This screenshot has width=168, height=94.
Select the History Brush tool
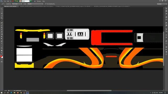click(x=2, y=30)
